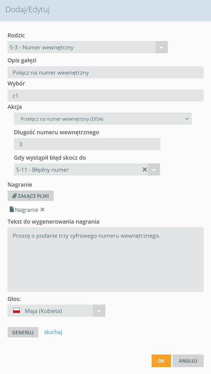Screen dimensions: 211x374
Task: Clear the '5-11 - Błędny numer' selection
Action: (145, 170)
